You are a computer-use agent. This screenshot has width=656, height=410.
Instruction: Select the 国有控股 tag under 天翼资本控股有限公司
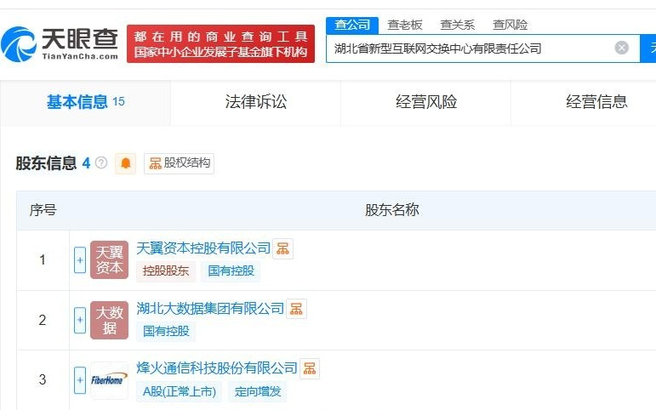231,271
